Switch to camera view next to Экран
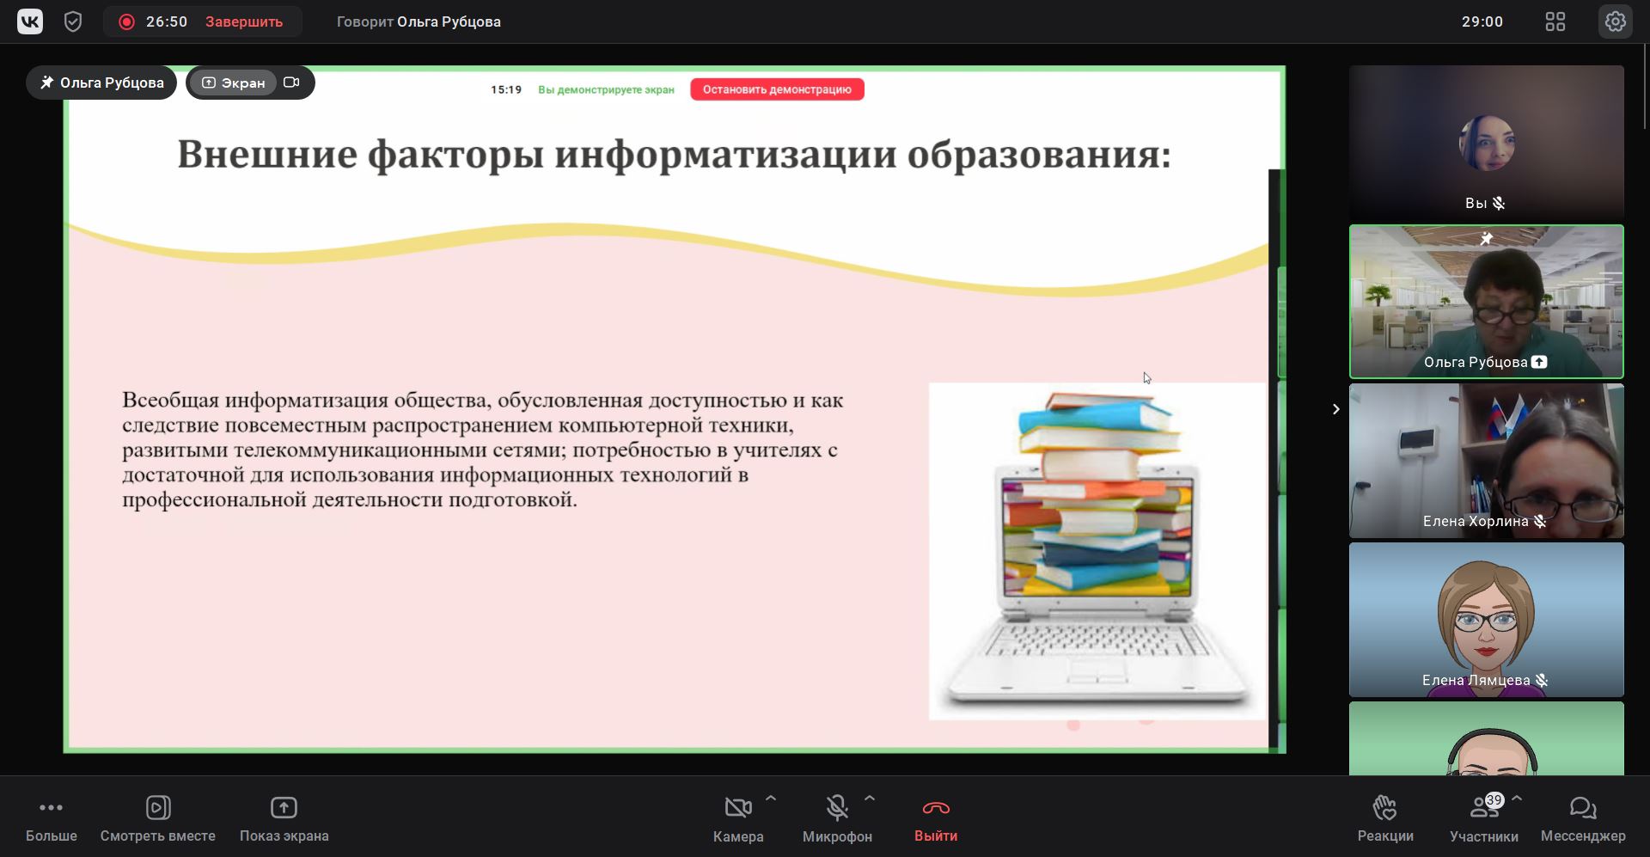The image size is (1650, 857). point(292,83)
